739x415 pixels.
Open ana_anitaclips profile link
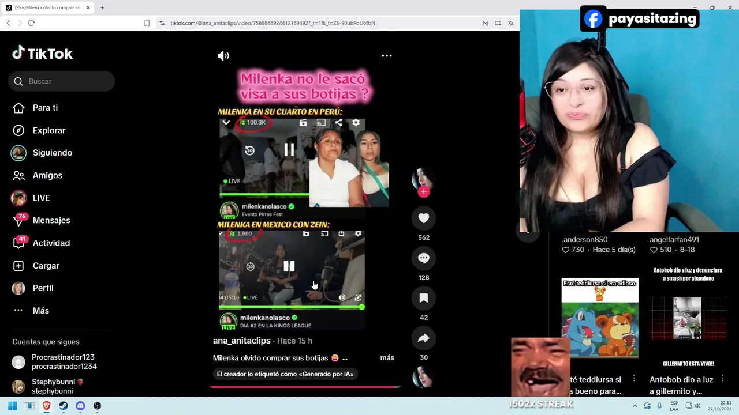(241, 341)
